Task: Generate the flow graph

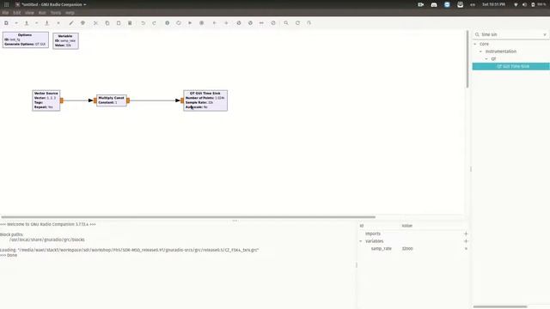Action: 179,23
